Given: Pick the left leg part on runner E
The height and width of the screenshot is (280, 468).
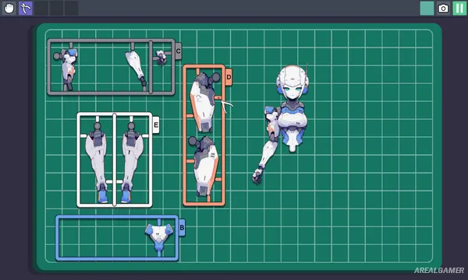Looking at the screenshot, I should tap(97, 163).
